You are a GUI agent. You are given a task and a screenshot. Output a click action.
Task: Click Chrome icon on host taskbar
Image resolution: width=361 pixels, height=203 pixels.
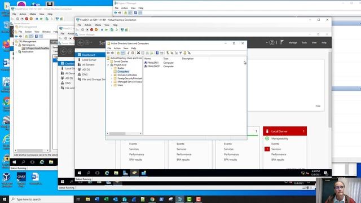(x=152, y=199)
